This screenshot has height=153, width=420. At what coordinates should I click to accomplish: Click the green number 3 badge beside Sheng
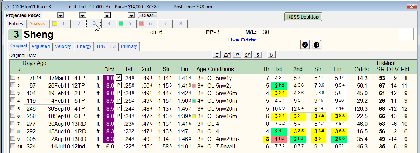pos(14,35)
